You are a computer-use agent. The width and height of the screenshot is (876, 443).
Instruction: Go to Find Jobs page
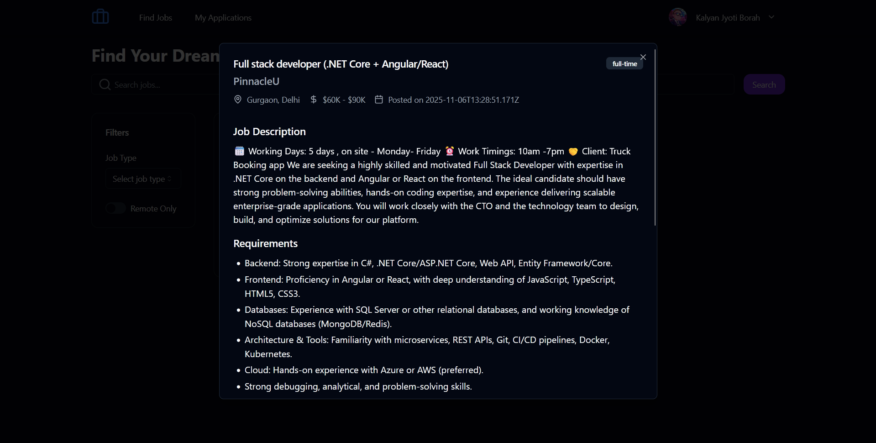click(x=156, y=17)
